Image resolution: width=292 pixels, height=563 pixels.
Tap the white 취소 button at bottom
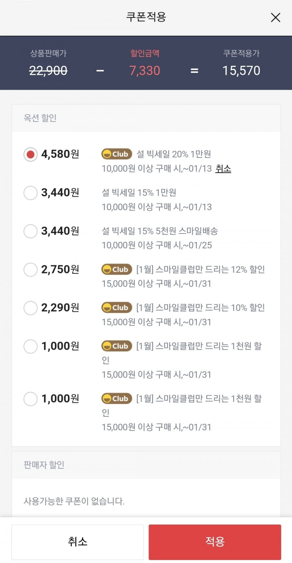[x=78, y=542]
